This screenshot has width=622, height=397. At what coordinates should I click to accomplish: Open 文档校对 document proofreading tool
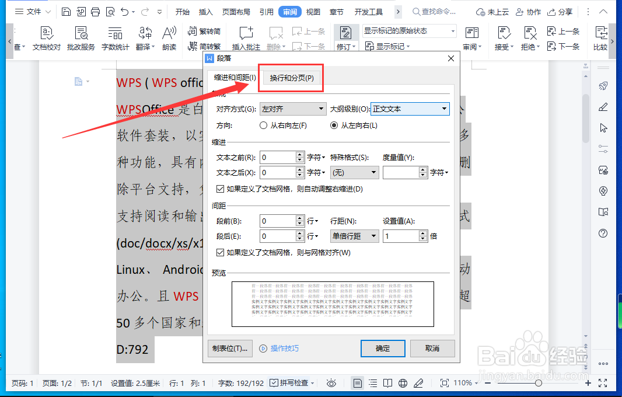coord(47,39)
